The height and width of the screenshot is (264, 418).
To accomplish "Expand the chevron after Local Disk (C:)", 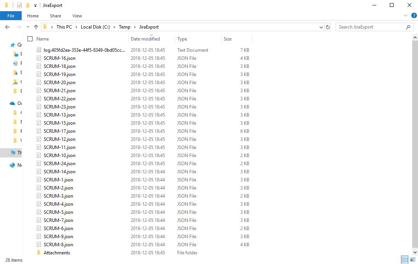I will (x=114, y=27).
